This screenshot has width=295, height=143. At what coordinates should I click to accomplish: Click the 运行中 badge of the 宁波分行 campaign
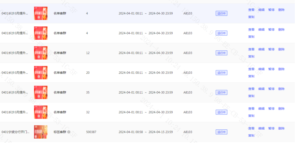coord(221,132)
